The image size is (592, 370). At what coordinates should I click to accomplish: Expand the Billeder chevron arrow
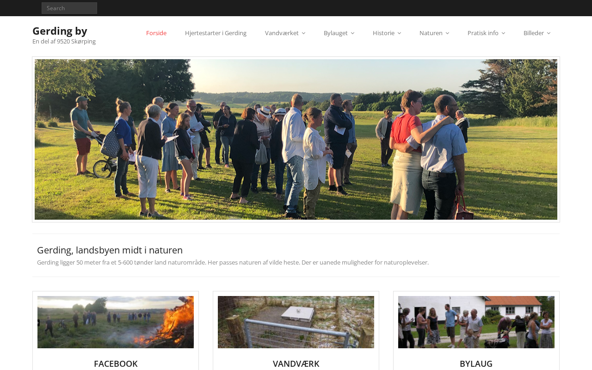click(x=549, y=33)
